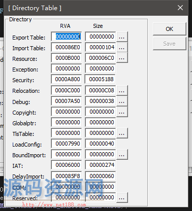192x211 pixels.
Task: Open Reserved details via ellipsis button
Action: [121, 197]
